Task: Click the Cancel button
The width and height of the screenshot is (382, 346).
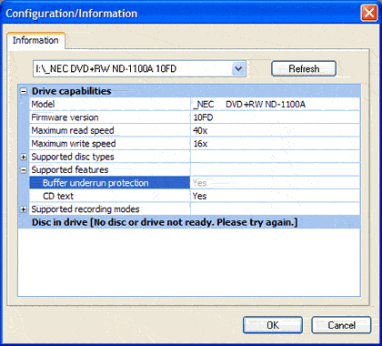Action: tap(341, 325)
